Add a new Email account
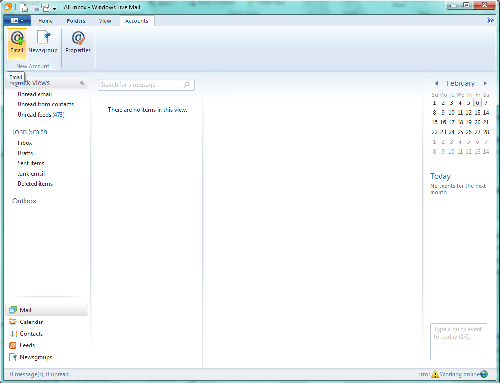The width and height of the screenshot is (500, 383). pos(17,44)
